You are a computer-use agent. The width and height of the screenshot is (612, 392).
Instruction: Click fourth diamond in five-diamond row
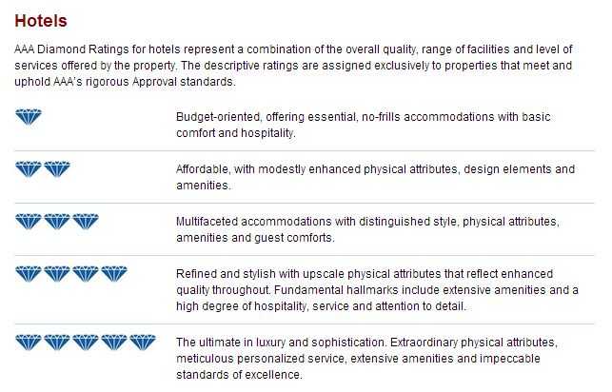click(114, 343)
